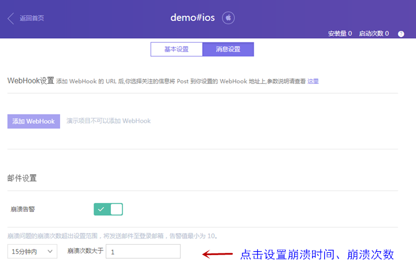Click the 邮件设置 section heading
Screen dimensions: 416x276
(x=22, y=178)
